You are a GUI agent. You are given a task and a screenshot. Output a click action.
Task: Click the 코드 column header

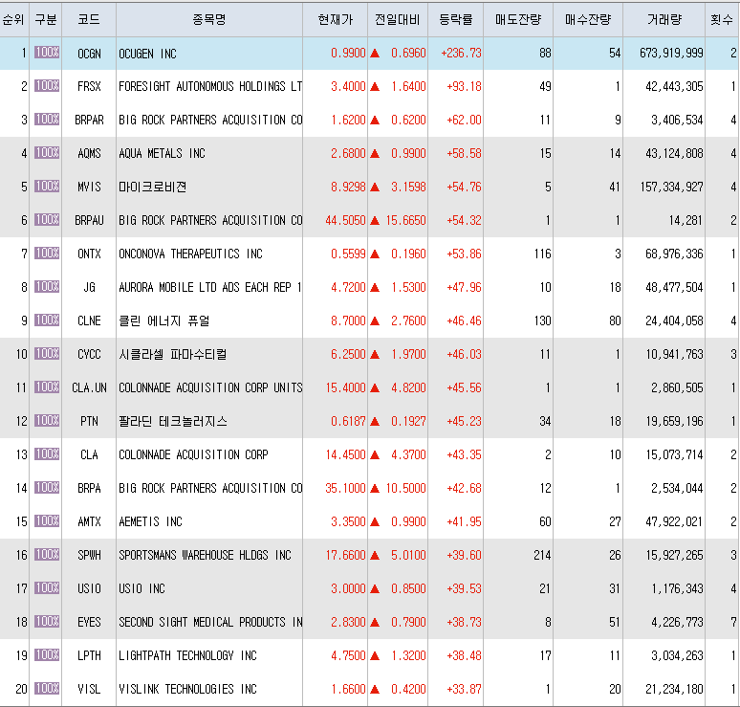point(89,19)
